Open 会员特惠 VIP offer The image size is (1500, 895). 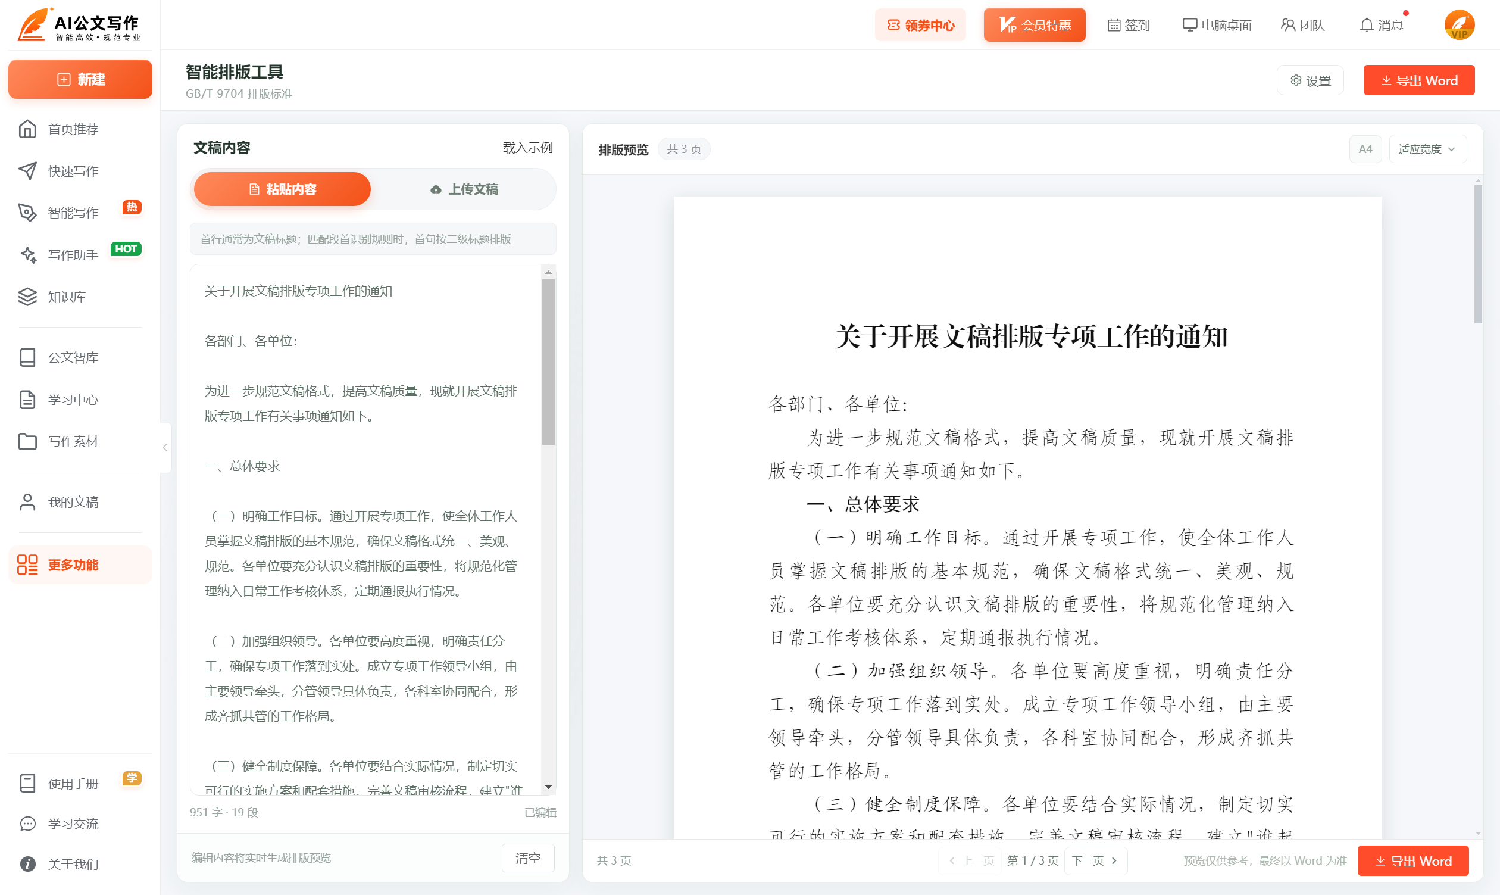(x=1035, y=26)
